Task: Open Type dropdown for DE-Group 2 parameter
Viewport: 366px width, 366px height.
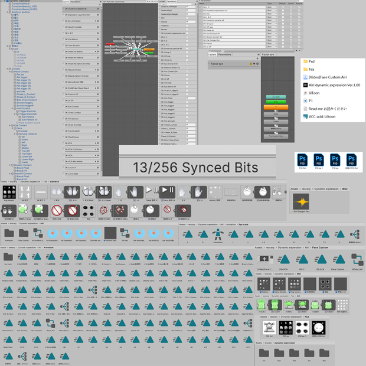Action: (x=272, y=24)
